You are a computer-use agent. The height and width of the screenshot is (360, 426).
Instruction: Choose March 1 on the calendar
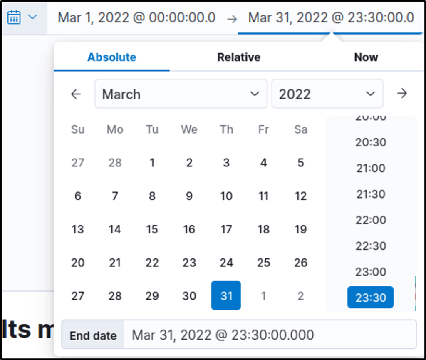point(152,163)
